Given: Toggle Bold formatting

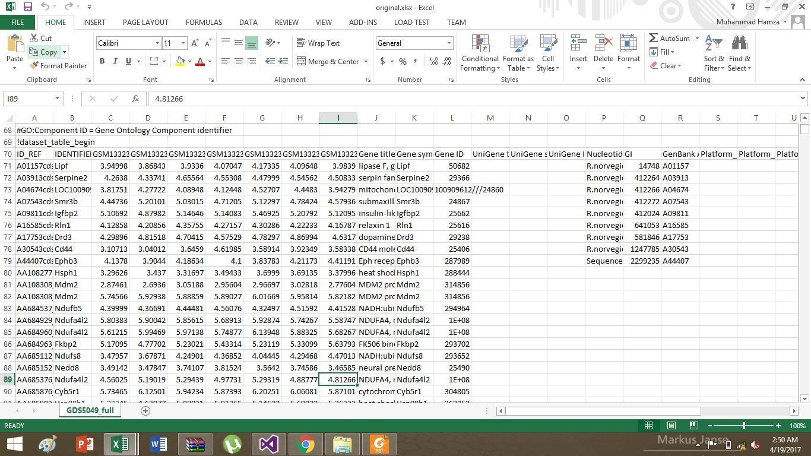Looking at the screenshot, I should [102, 61].
